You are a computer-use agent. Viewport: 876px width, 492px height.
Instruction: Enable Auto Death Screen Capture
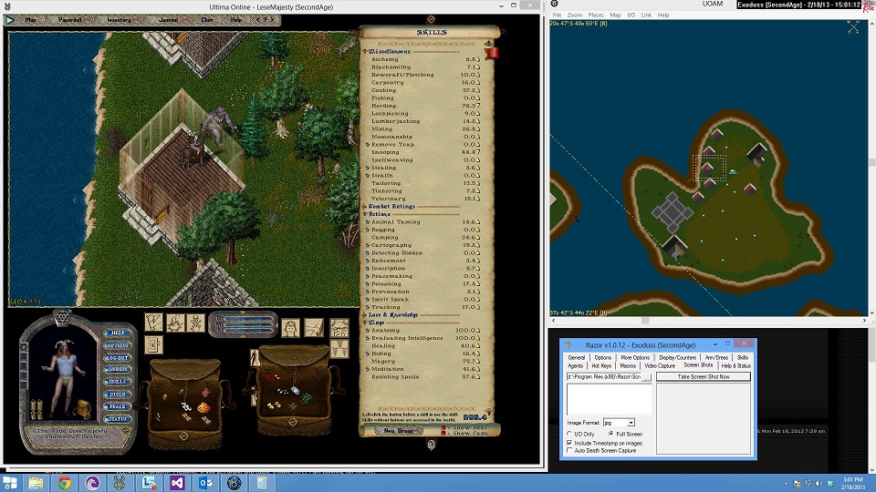click(570, 451)
